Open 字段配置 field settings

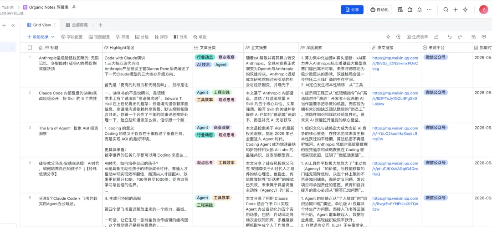tap(72, 37)
